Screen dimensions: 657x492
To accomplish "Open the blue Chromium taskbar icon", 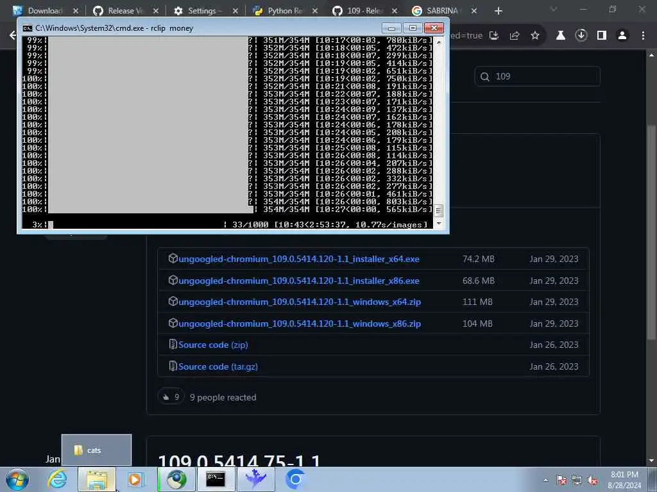I will 295,479.
